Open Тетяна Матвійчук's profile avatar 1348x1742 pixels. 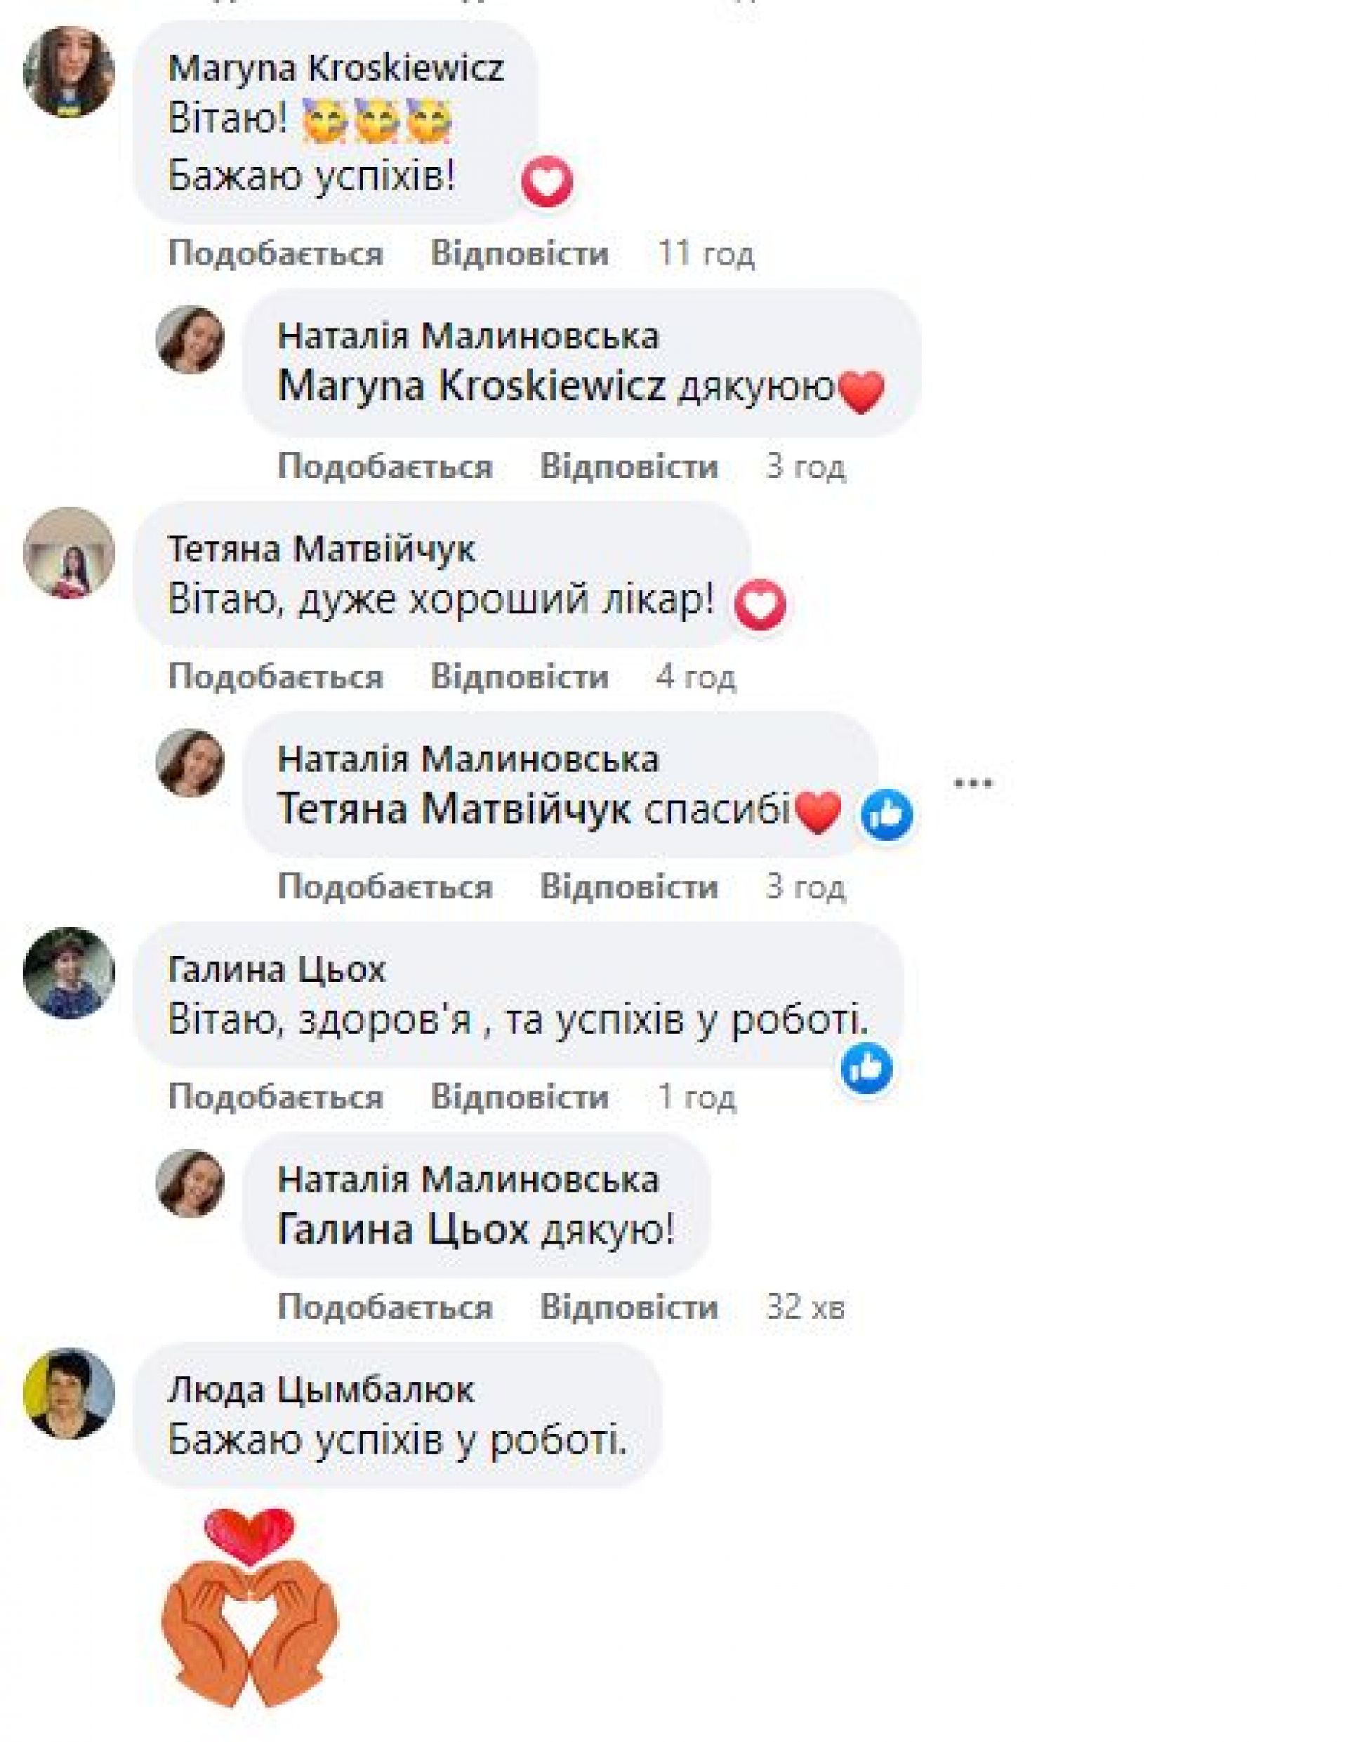click(x=69, y=552)
